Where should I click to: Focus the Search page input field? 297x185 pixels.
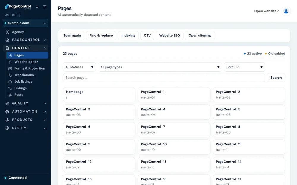point(164,78)
